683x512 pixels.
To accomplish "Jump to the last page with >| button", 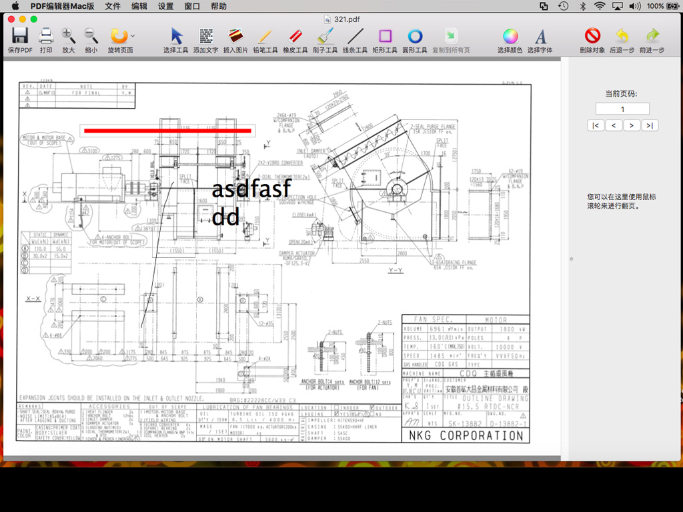I will [x=649, y=125].
